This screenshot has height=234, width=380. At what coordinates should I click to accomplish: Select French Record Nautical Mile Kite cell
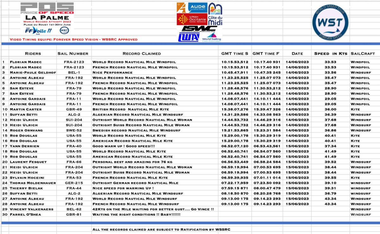click(130, 178)
